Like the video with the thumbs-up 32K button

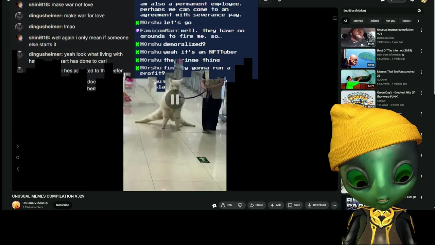coord(226,205)
